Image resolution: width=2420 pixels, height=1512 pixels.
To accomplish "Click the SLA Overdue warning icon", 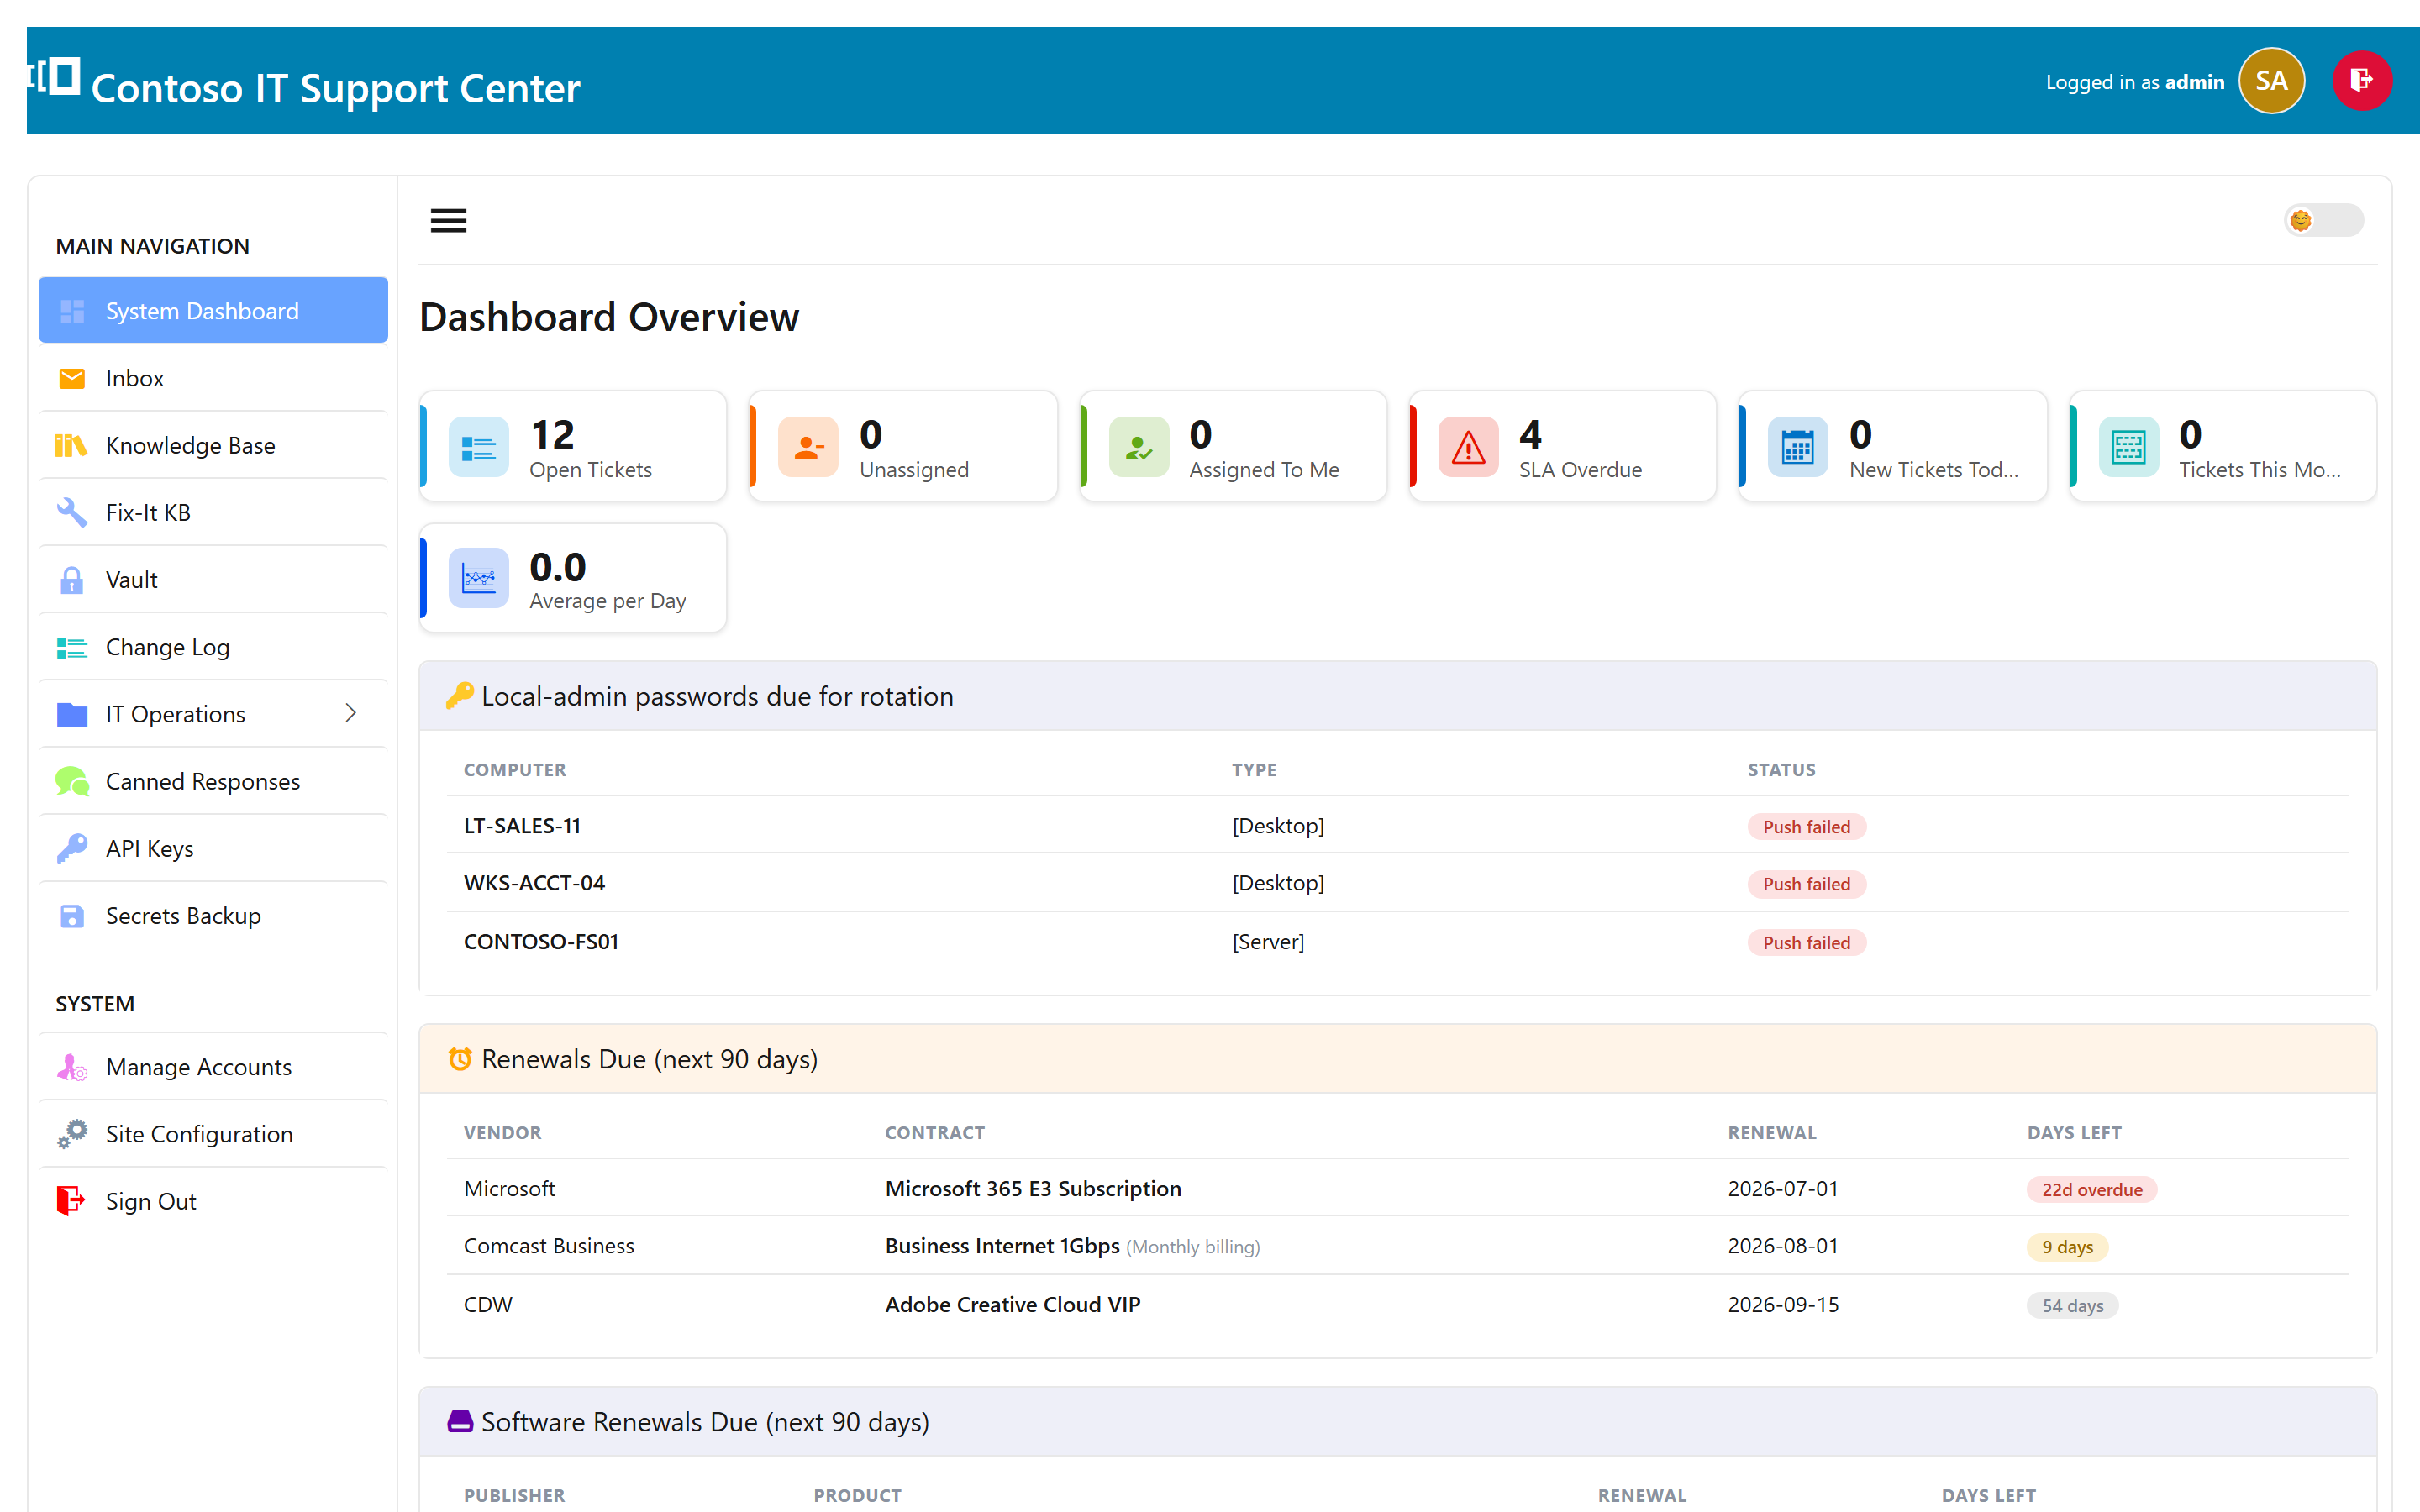I will click(x=1468, y=447).
